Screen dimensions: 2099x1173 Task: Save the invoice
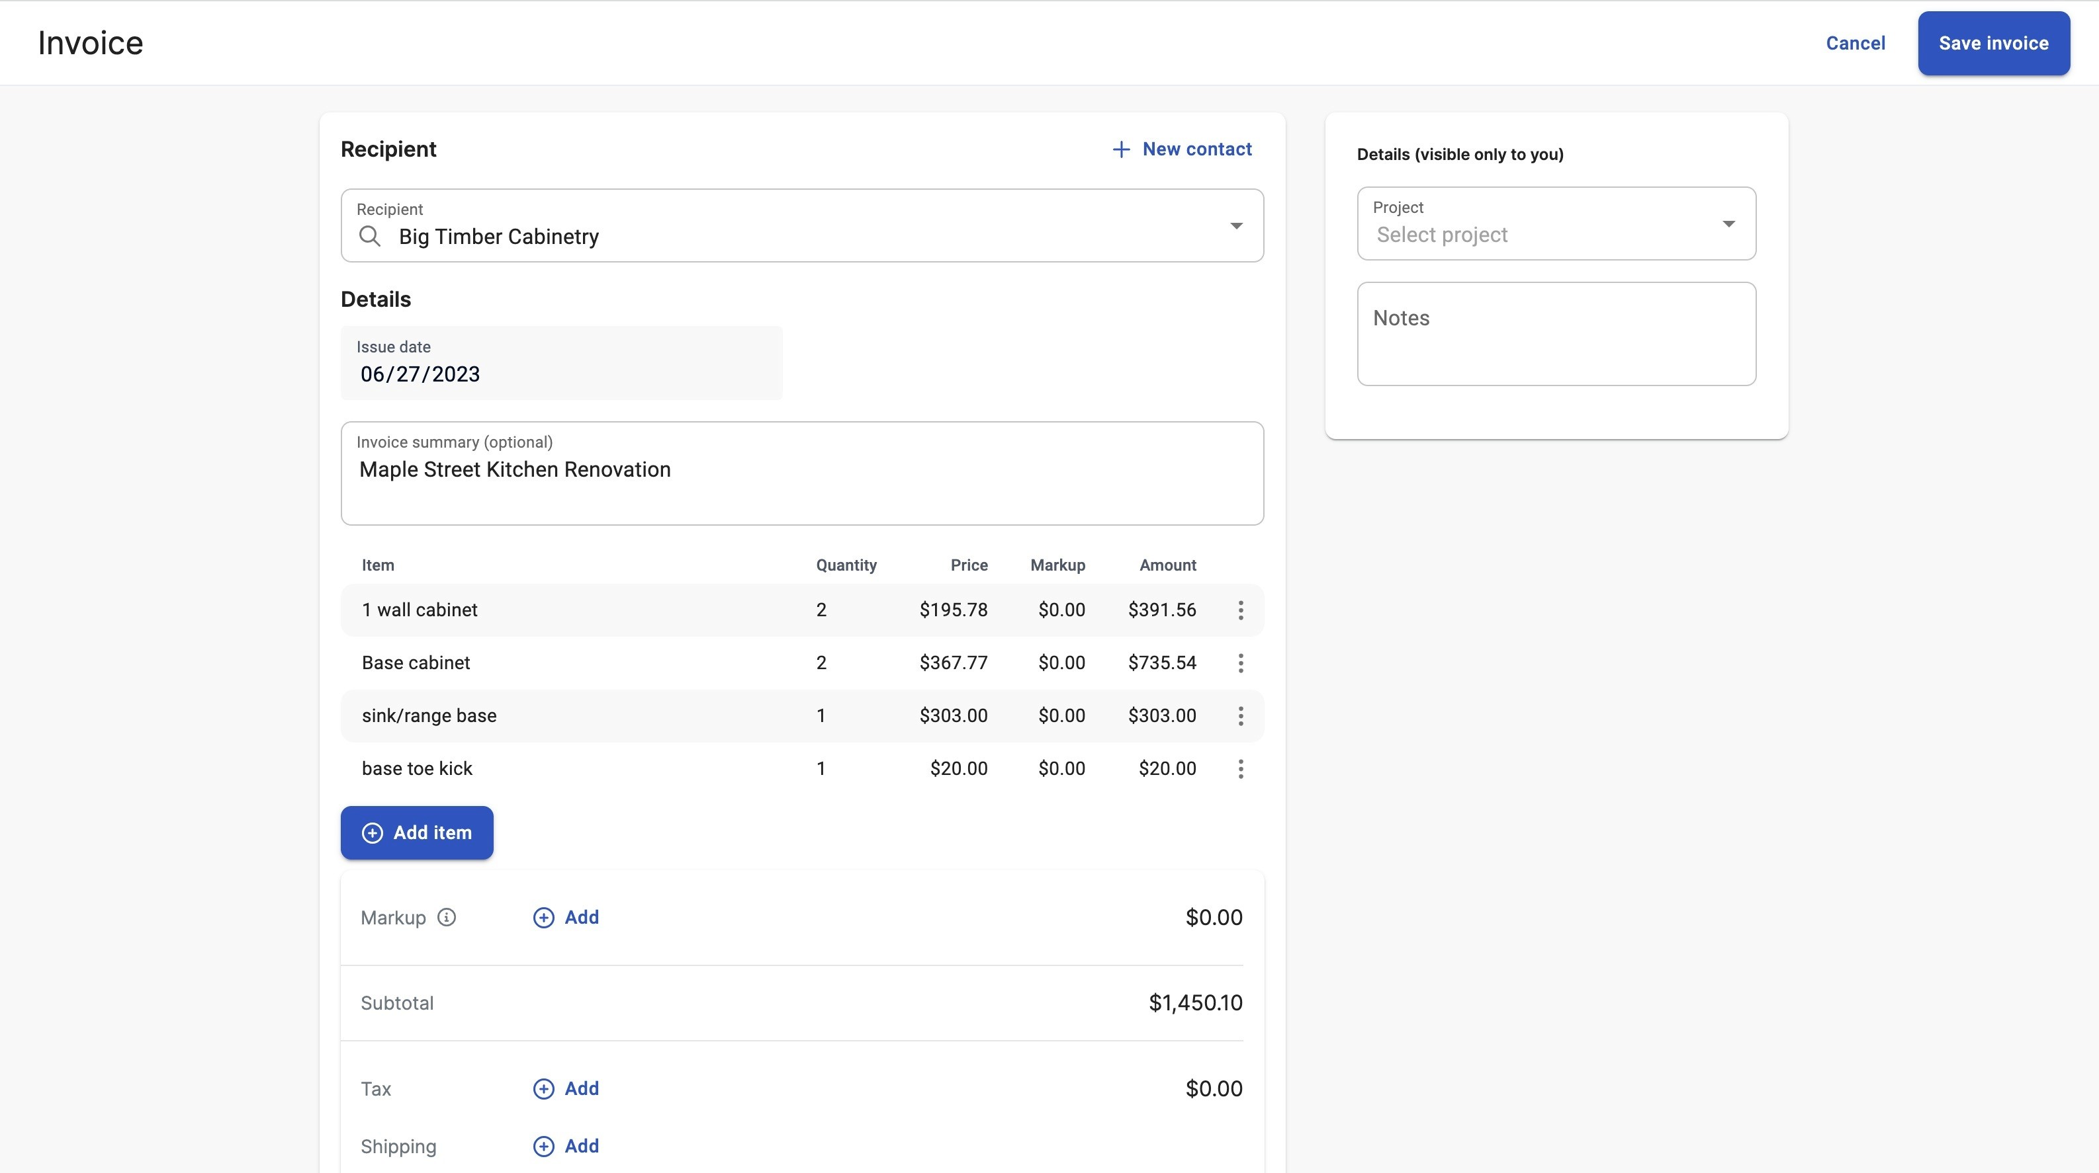point(1993,43)
